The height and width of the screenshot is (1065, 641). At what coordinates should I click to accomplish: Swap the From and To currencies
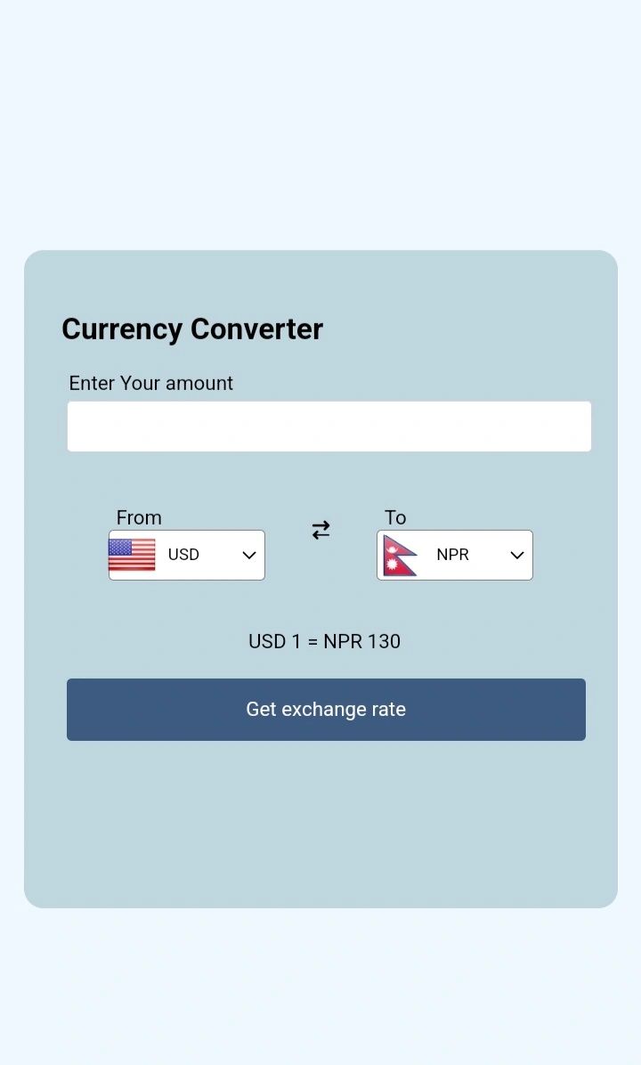click(x=320, y=530)
